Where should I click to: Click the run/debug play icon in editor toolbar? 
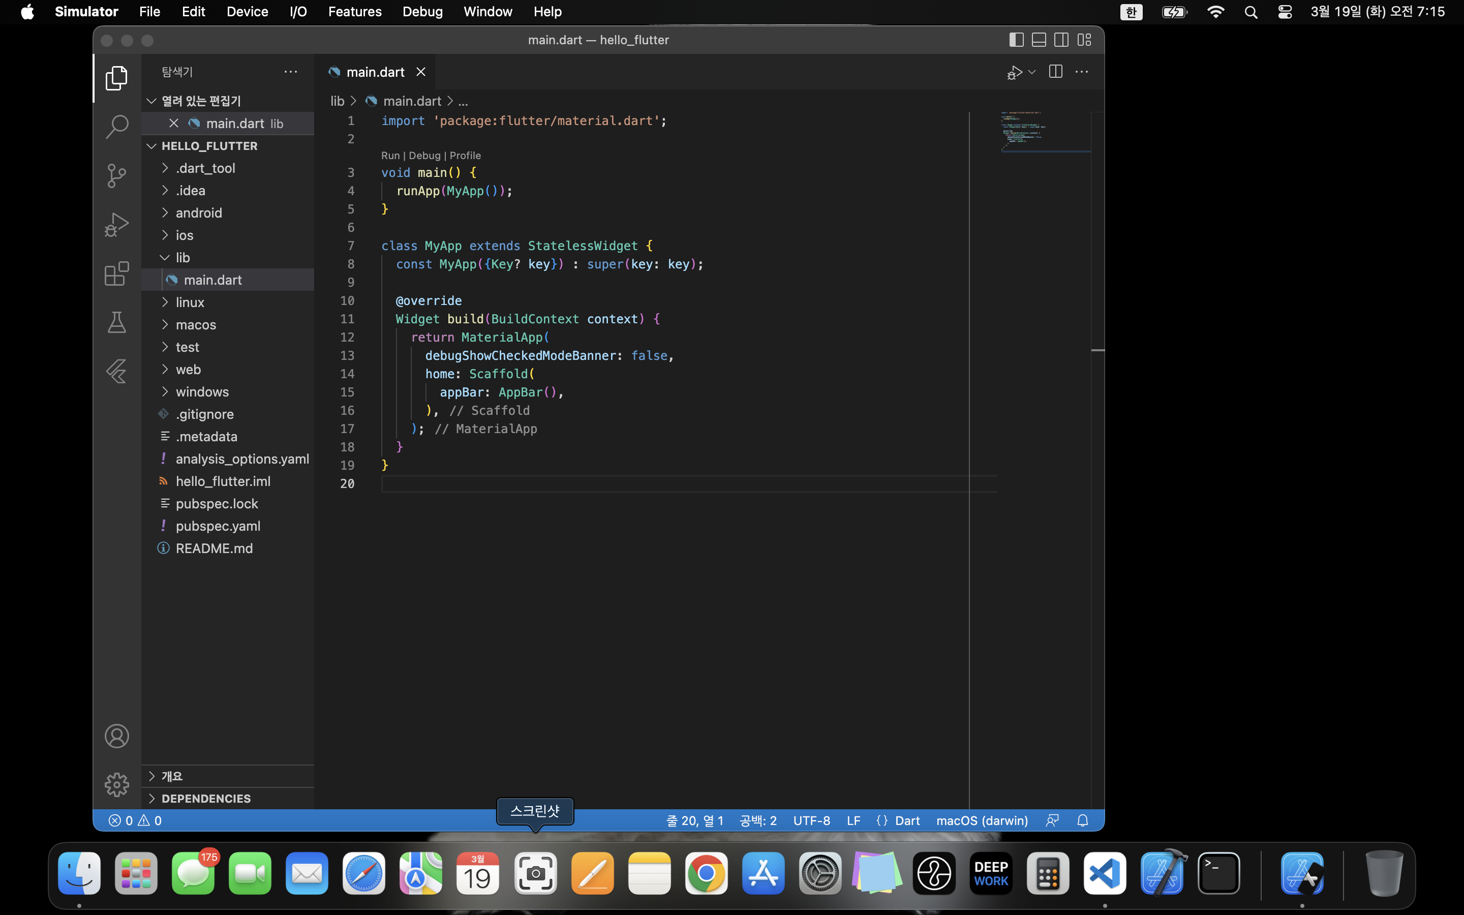click(x=1015, y=73)
